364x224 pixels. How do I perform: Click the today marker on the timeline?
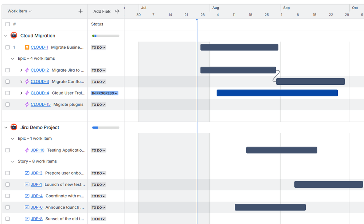coord(197,20)
